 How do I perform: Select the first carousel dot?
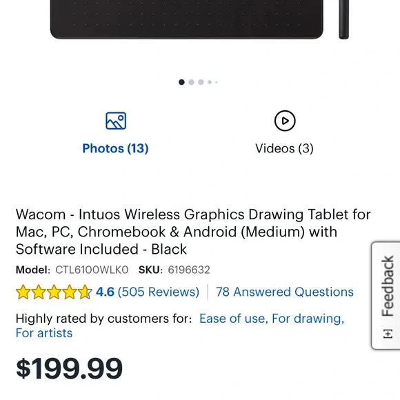(181, 82)
